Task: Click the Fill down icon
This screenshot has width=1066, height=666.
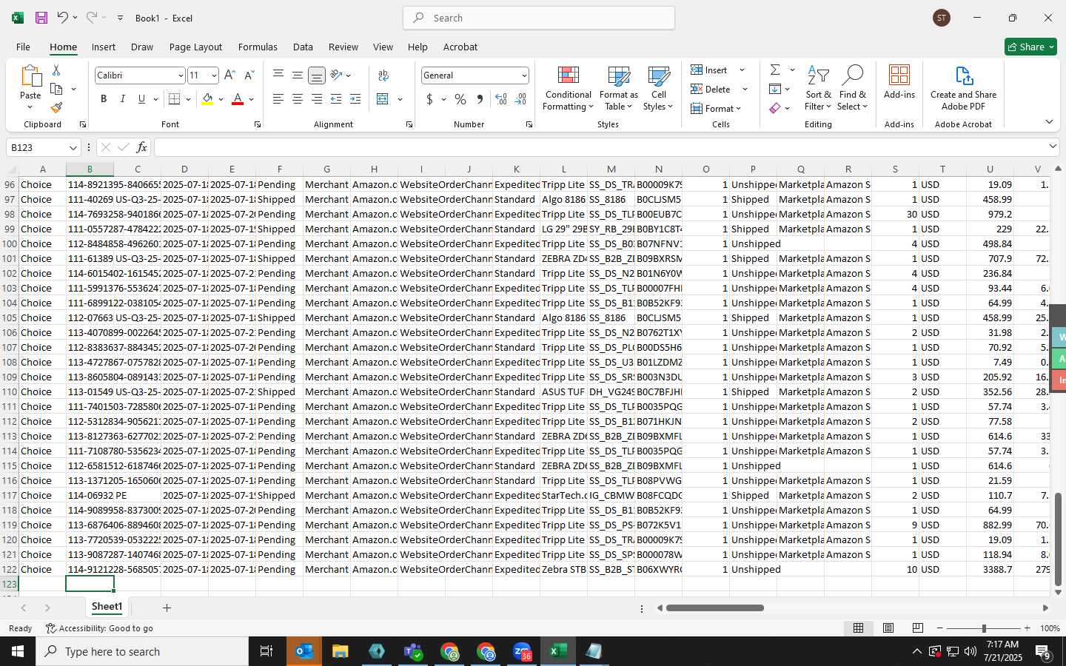Action: point(775,89)
